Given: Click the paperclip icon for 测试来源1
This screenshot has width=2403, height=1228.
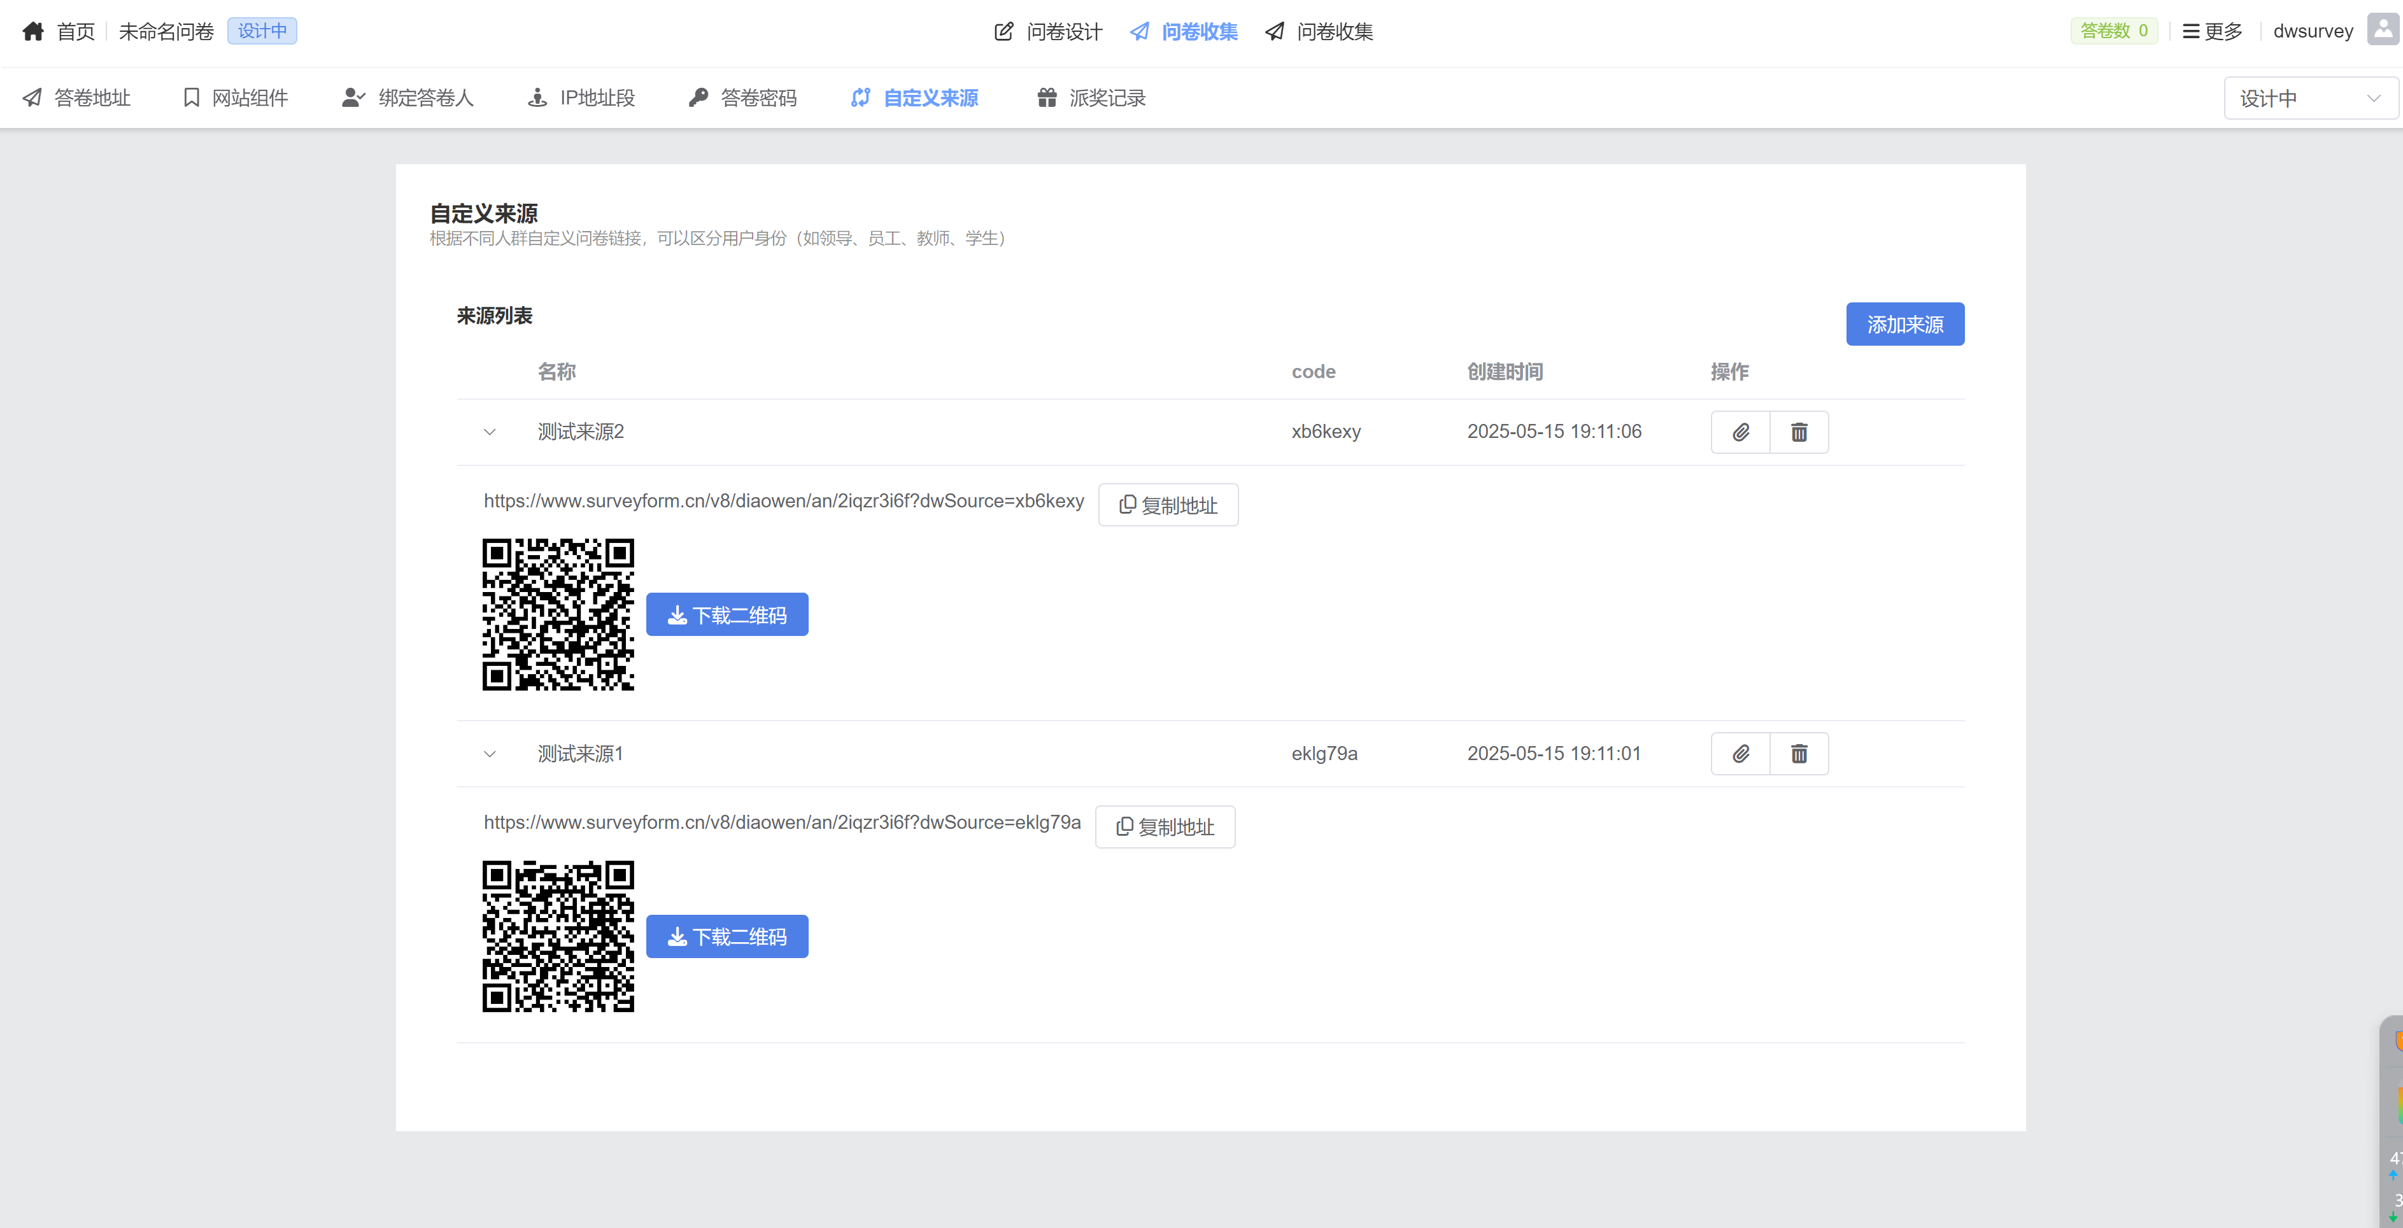Looking at the screenshot, I should 1740,753.
